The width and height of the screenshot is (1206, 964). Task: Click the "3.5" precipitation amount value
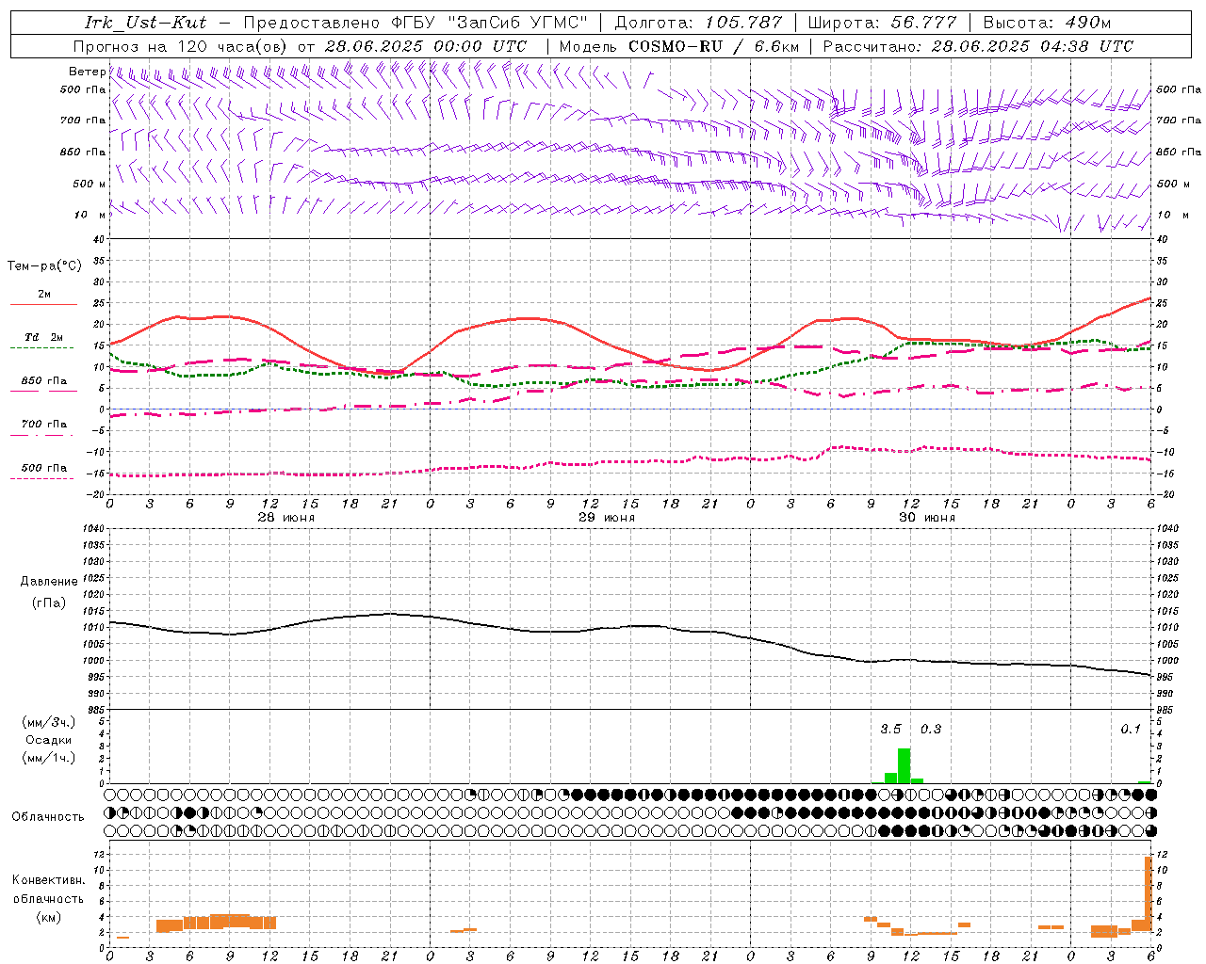coord(890,729)
